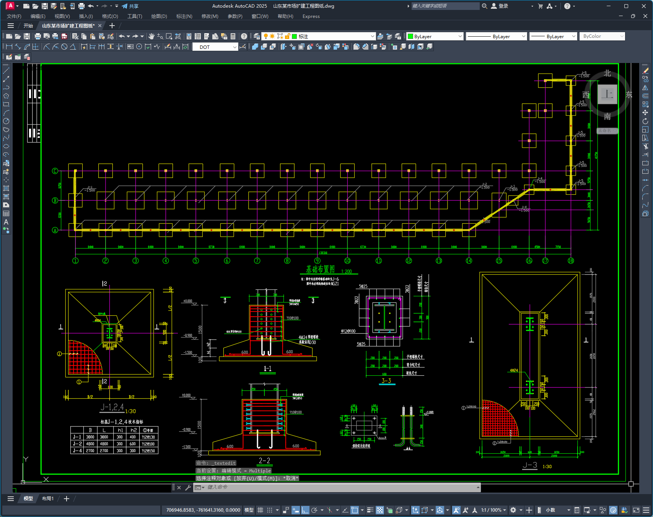Select the Move modify tool

pyautogui.click(x=645, y=113)
